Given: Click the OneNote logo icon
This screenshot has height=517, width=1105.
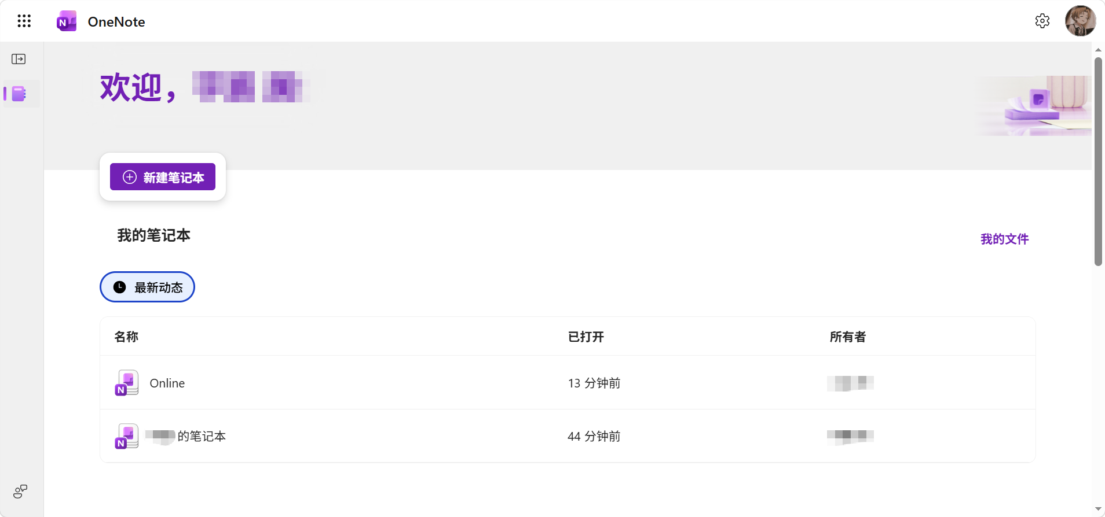Looking at the screenshot, I should (67, 21).
